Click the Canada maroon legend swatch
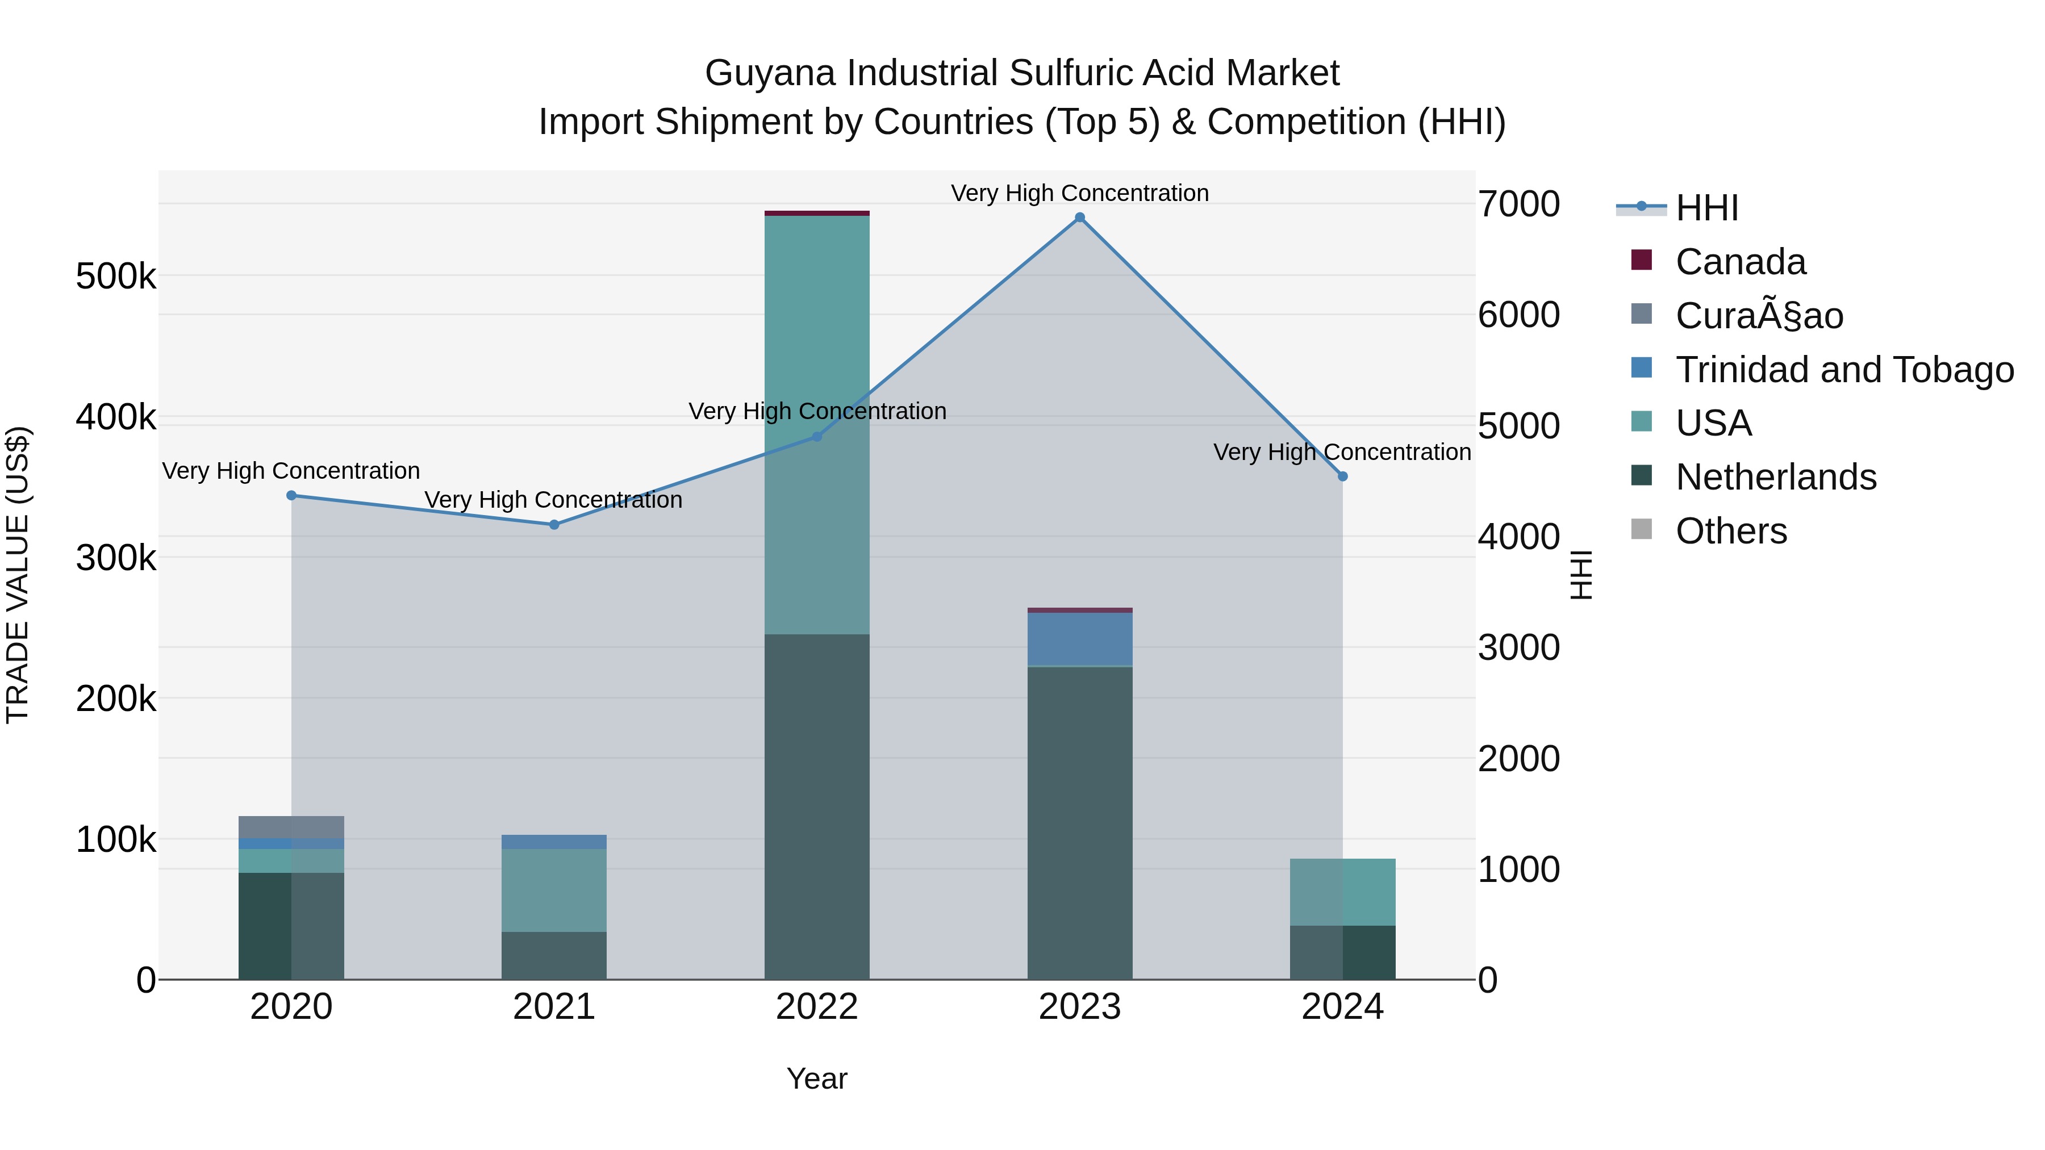This screenshot has height=1150, width=2045. 1641,260
